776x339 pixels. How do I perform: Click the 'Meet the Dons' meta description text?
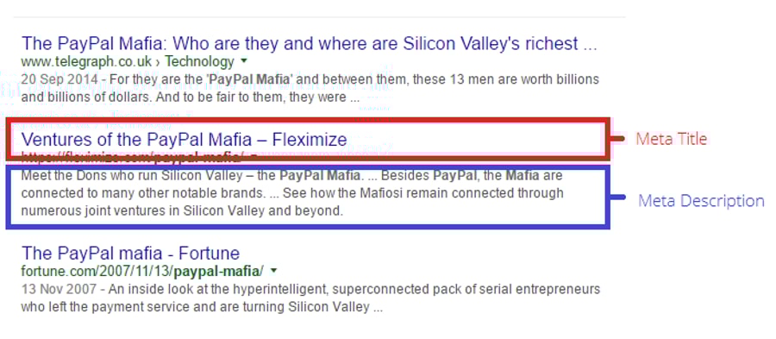(x=292, y=193)
